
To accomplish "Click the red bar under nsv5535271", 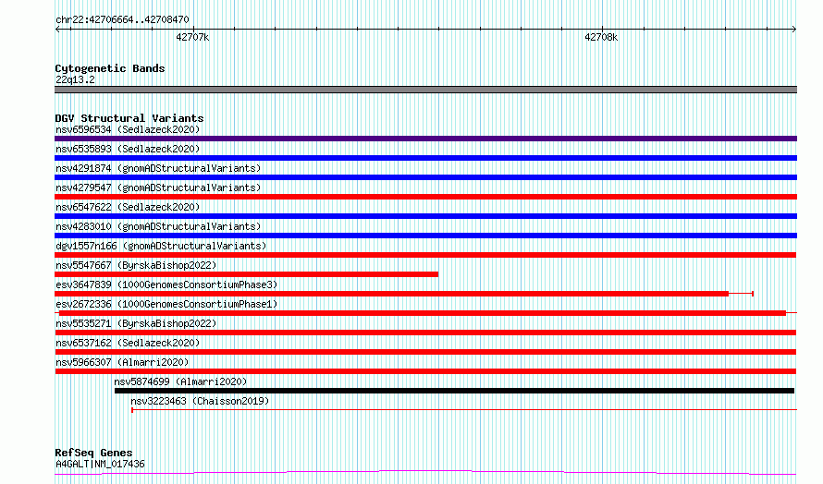I will tap(425, 333).
